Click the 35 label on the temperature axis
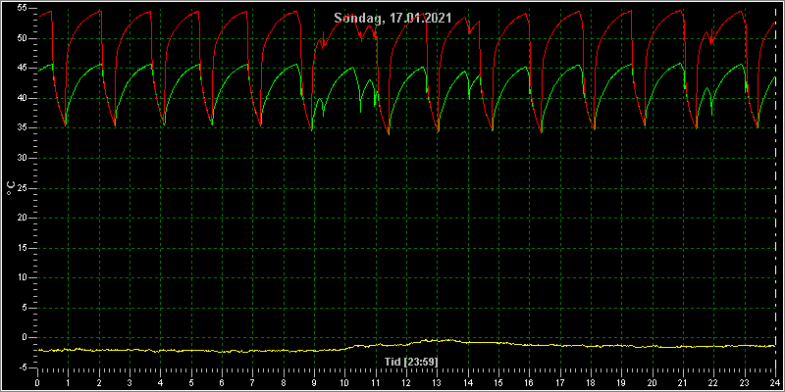 point(21,128)
